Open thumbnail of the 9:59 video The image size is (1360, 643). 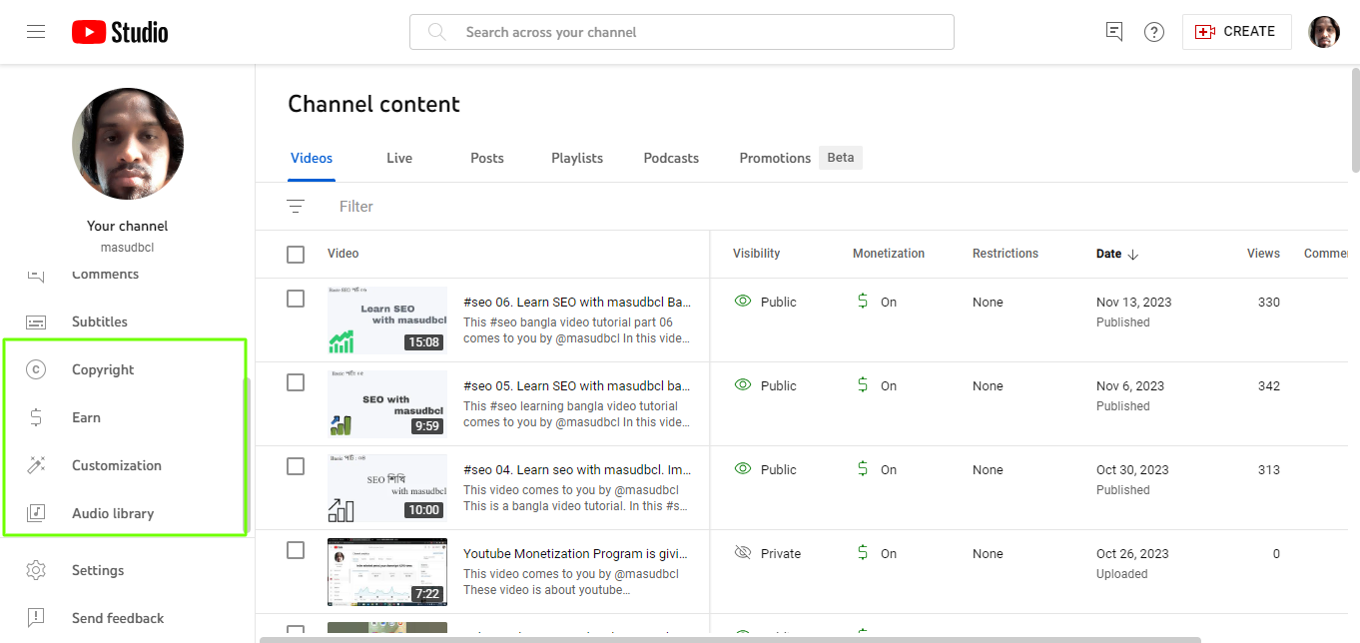click(387, 404)
